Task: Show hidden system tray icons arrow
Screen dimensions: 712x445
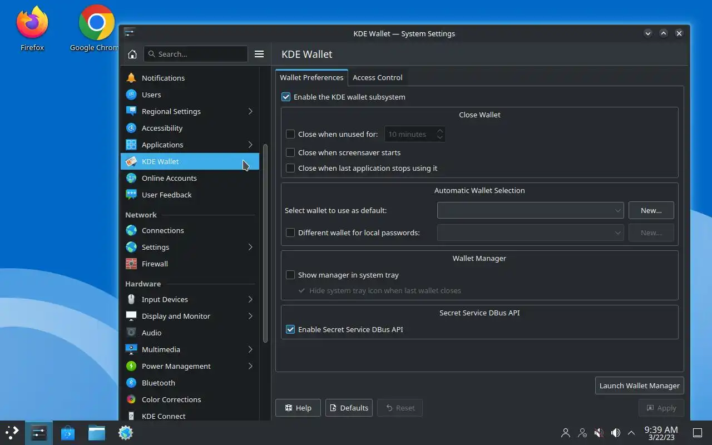Action: [x=631, y=433]
